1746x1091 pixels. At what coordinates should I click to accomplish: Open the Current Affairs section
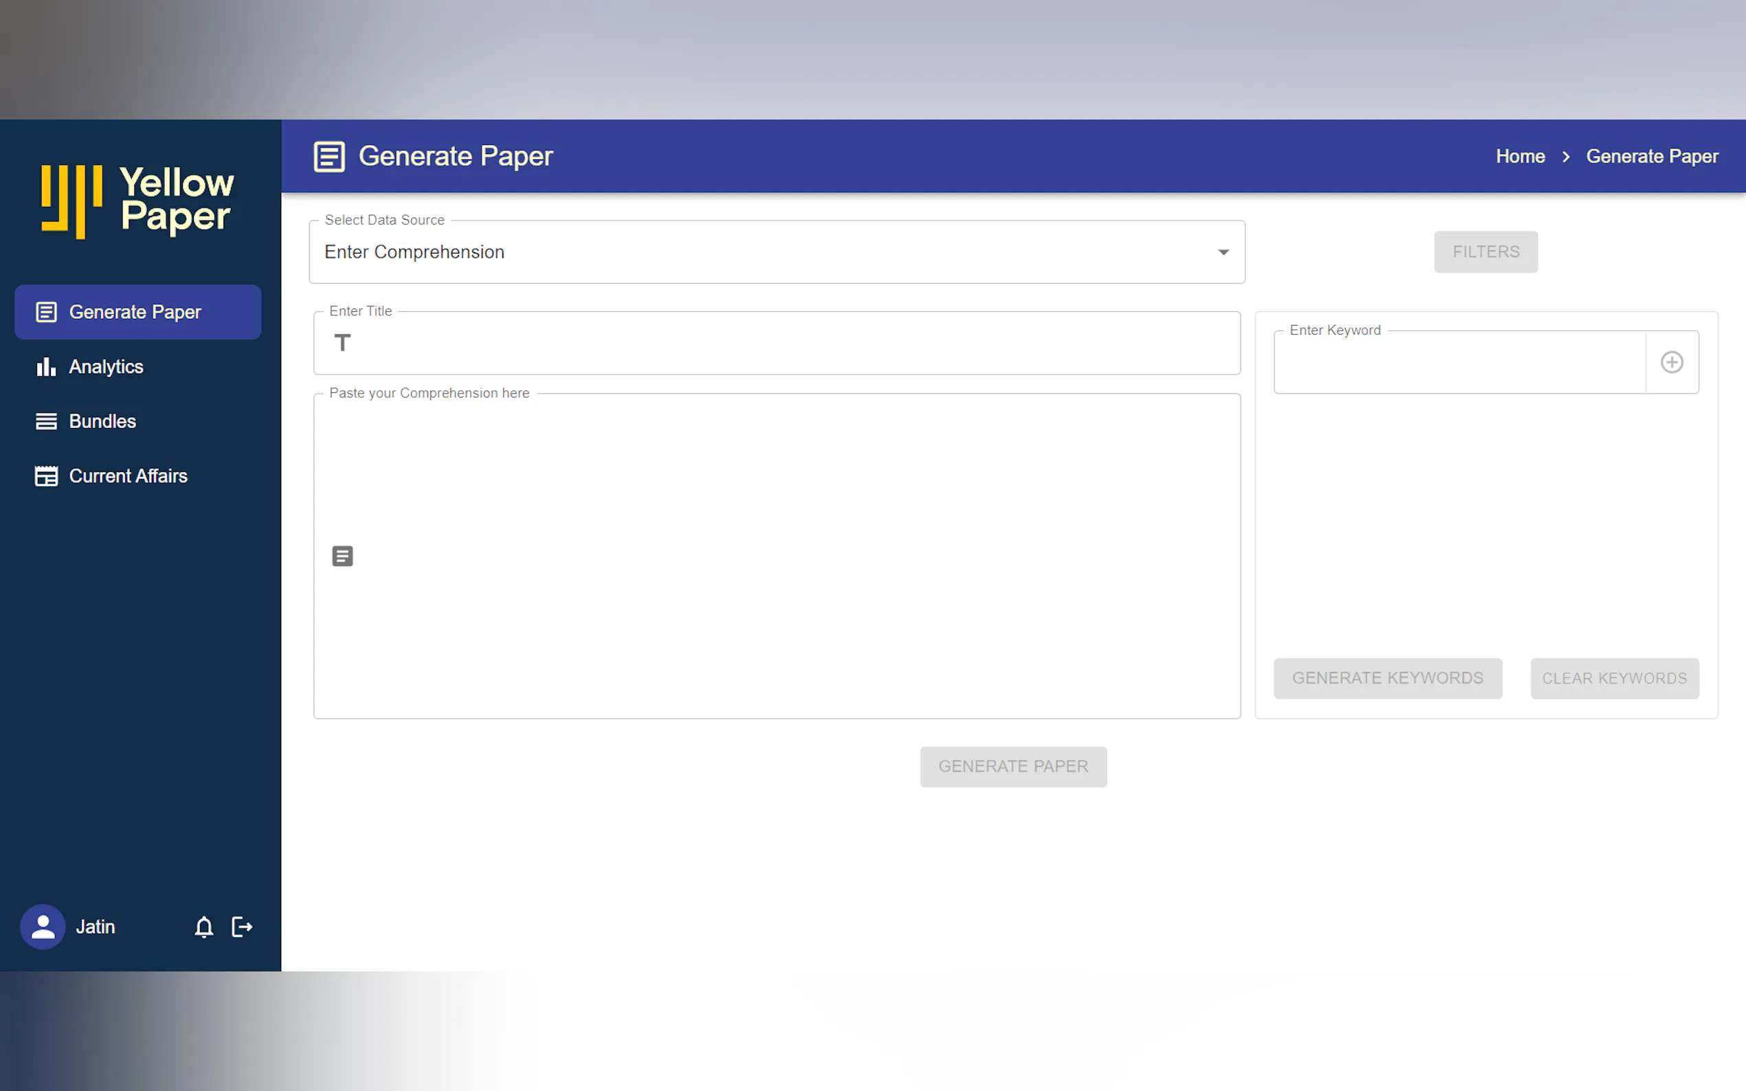coord(128,476)
